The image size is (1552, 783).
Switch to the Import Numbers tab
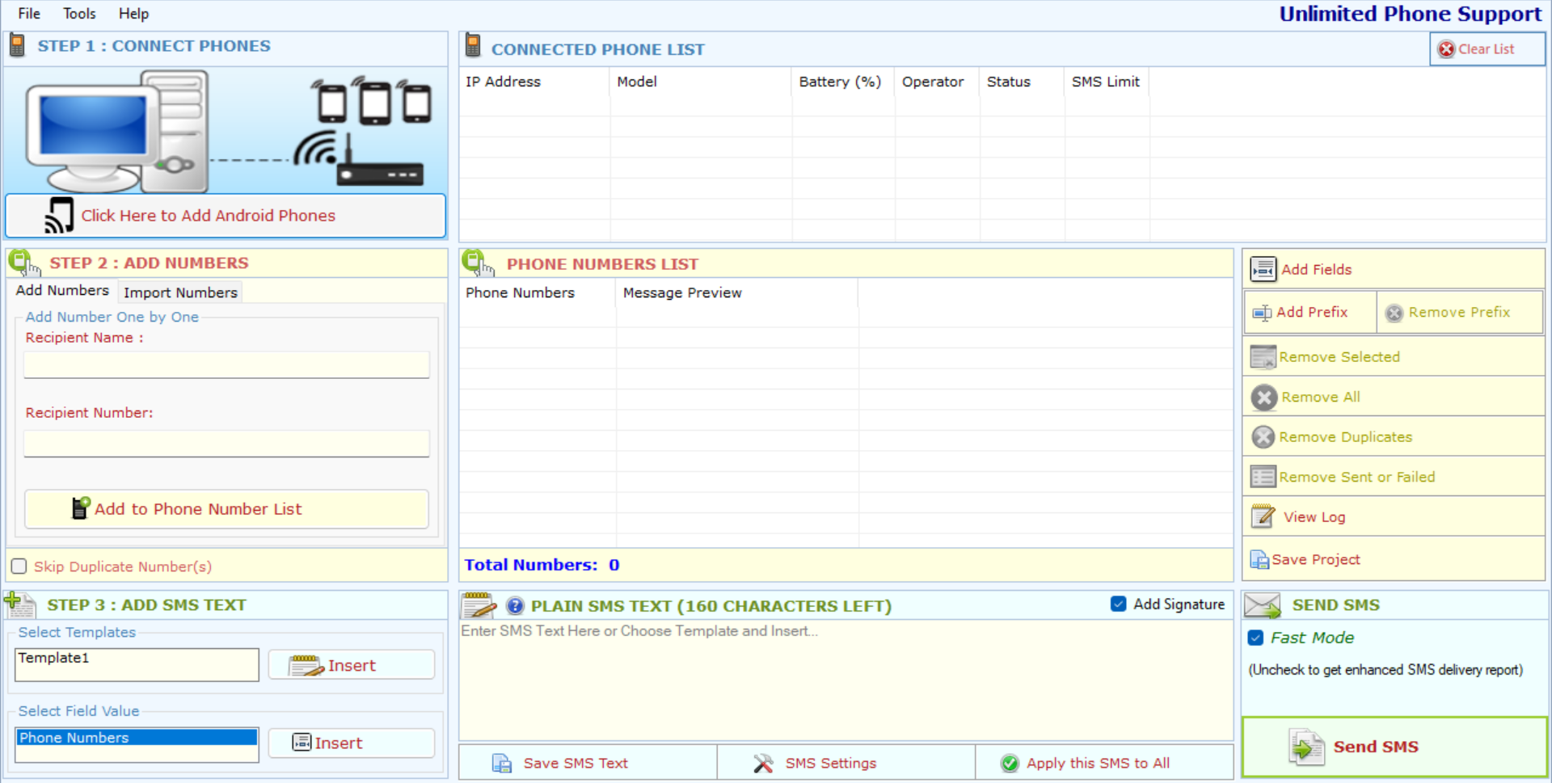180,293
